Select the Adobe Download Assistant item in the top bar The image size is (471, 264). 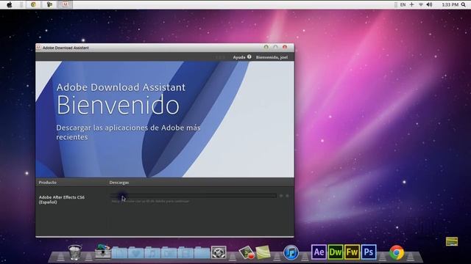tap(65, 4)
